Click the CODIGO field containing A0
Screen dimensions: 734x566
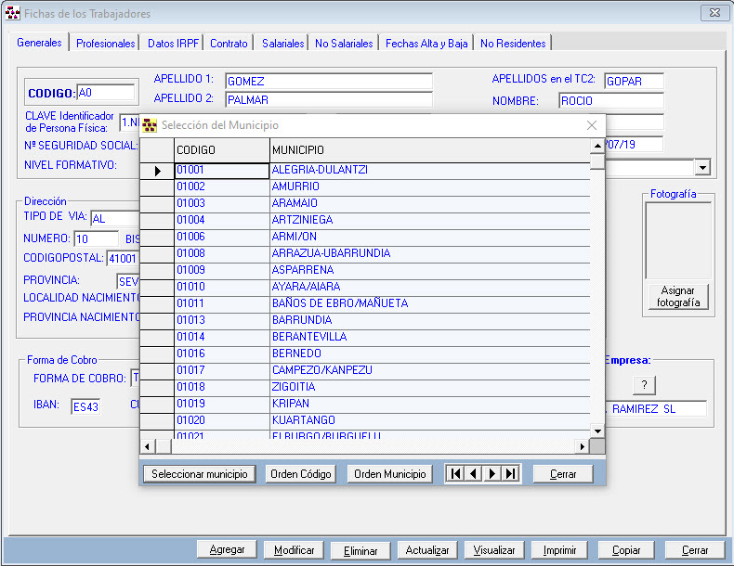tap(106, 93)
